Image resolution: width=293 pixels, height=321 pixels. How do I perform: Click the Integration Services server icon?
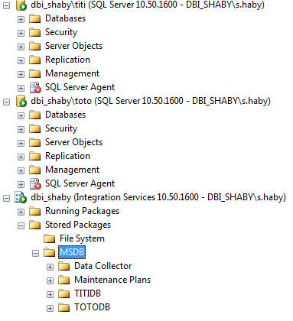21,198
